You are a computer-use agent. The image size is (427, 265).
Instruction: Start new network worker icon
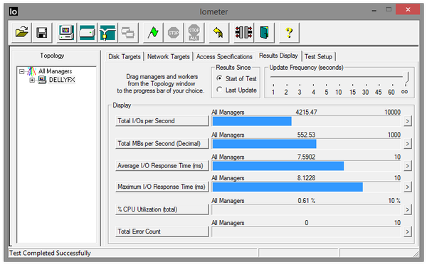click(x=107, y=33)
